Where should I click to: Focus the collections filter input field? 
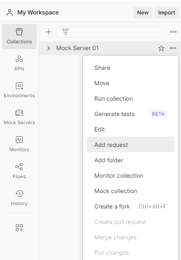tap(111, 32)
